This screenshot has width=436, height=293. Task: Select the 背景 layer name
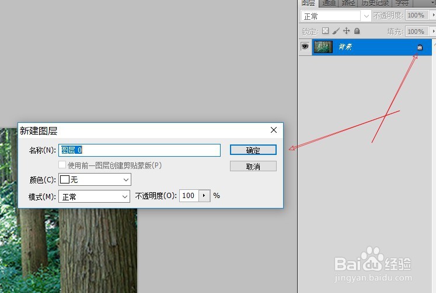(345, 47)
